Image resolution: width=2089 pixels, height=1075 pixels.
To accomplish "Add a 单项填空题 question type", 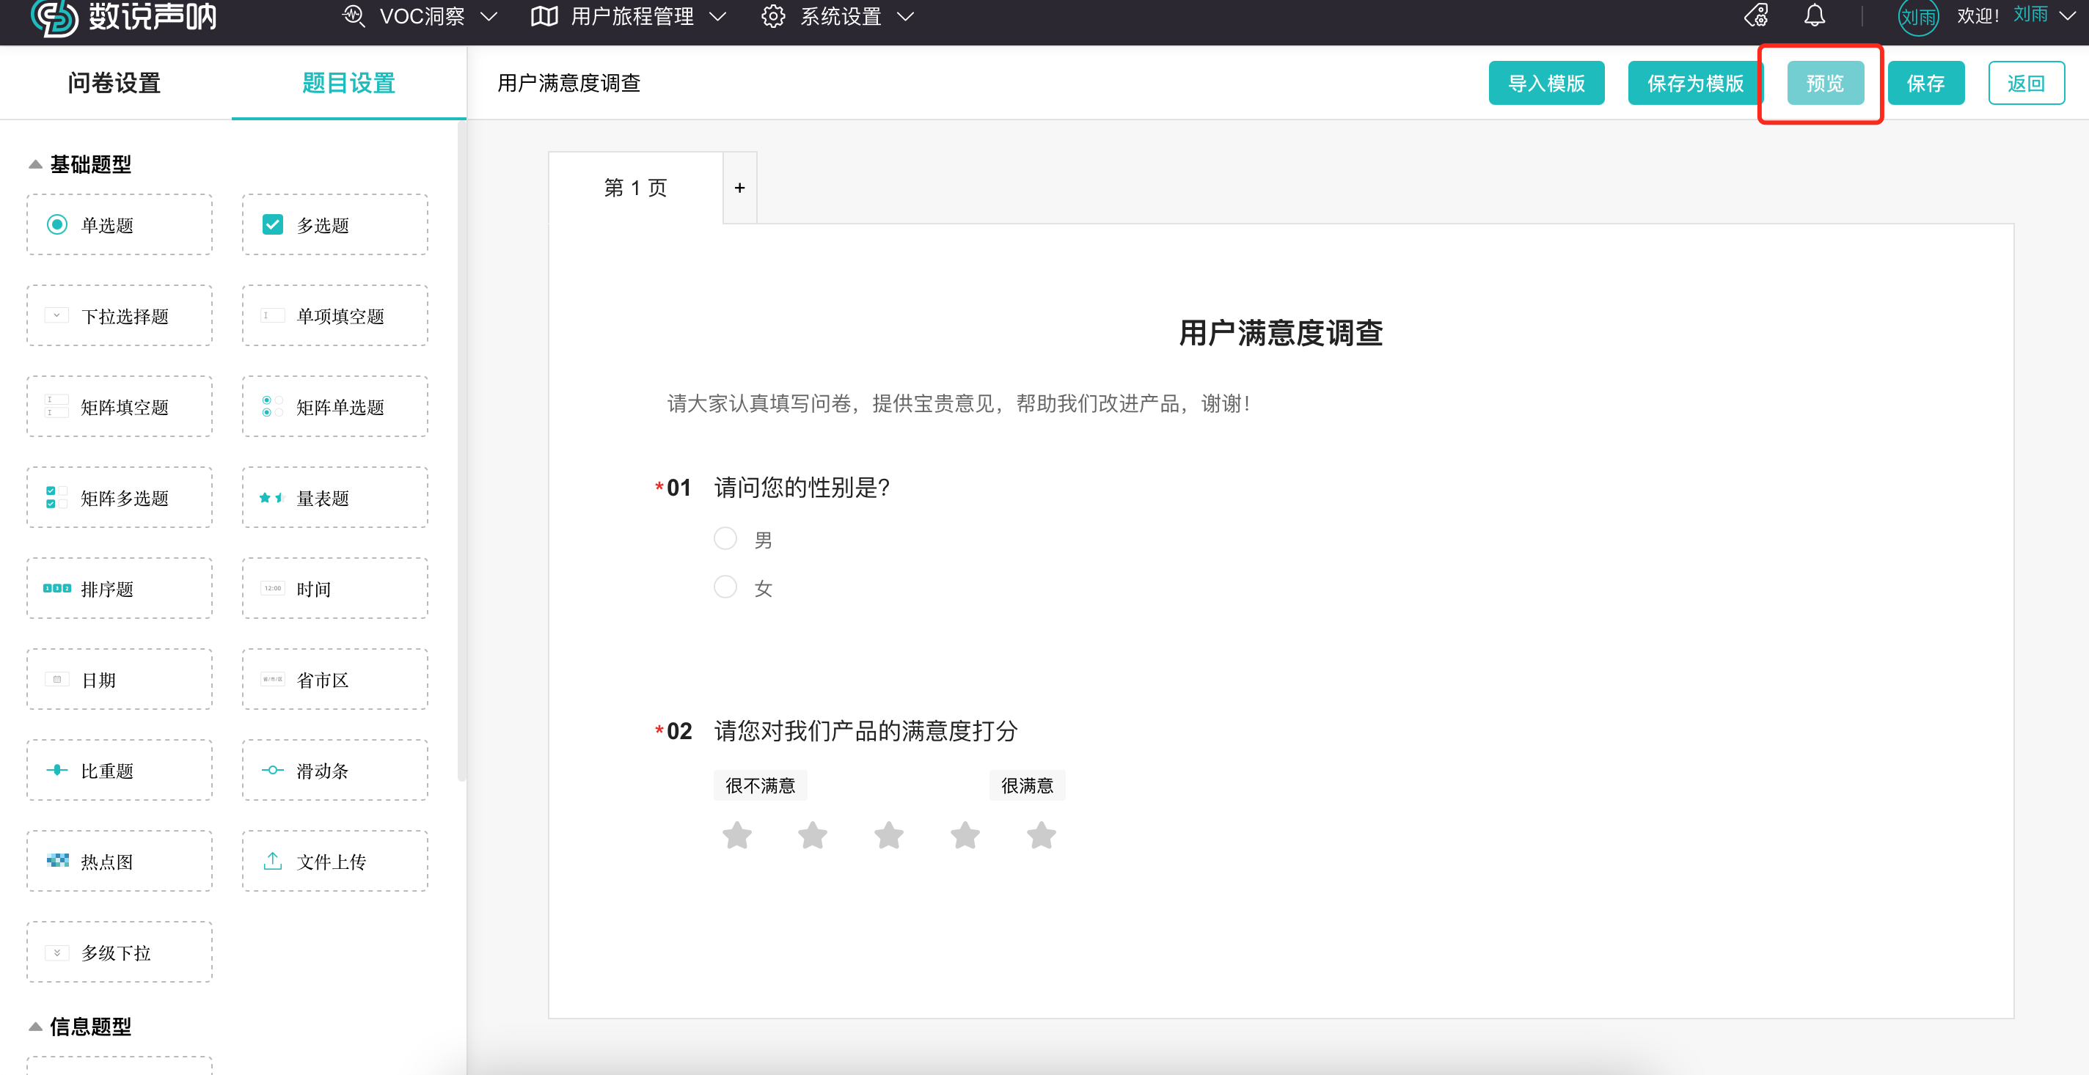I will pyautogui.click(x=335, y=315).
